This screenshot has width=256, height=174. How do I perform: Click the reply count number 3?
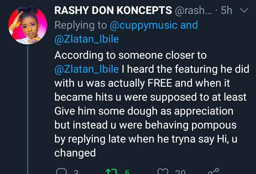point(76,173)
